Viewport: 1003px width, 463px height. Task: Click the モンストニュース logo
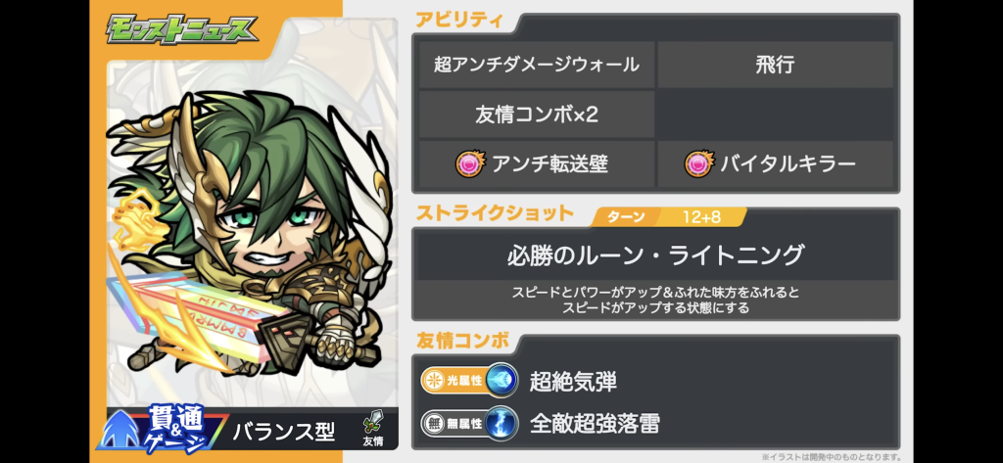[x=181, y=28]
